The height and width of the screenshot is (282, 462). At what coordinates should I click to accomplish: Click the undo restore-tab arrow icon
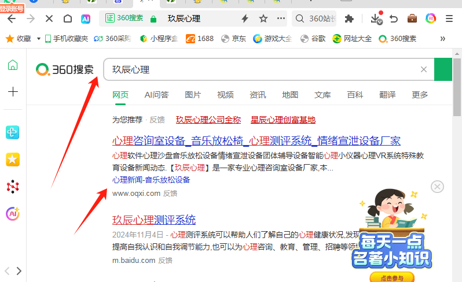[394, 19]
